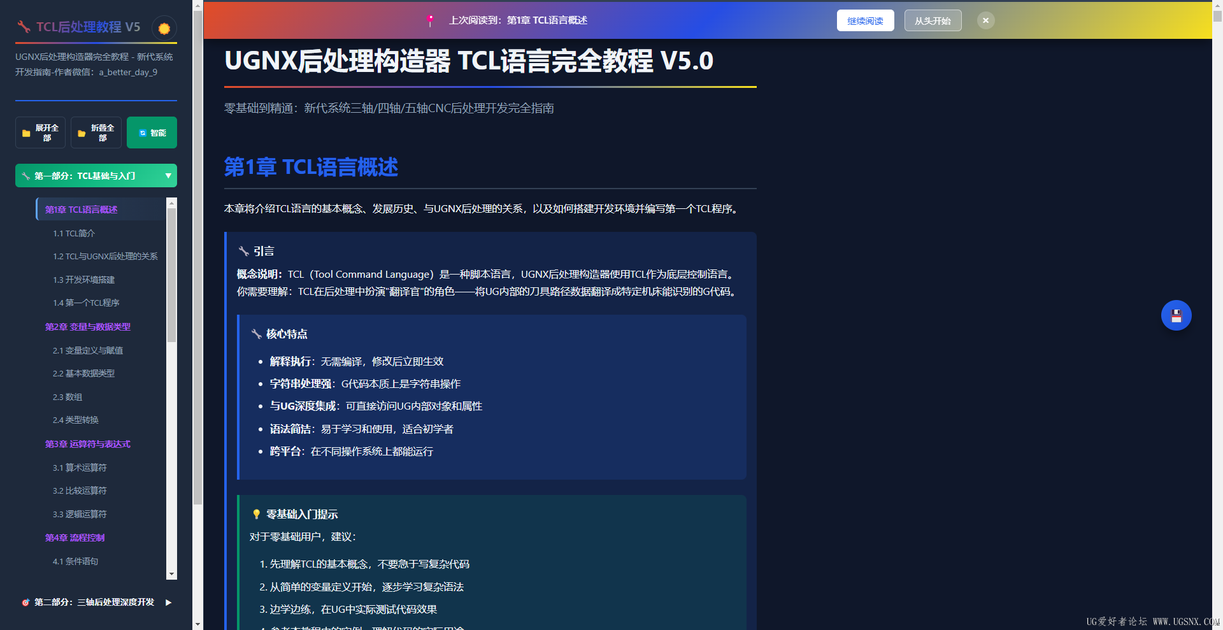1223x630 pixels.
Task: Click the page title UGNX后处理构造器 TCL语言完全教程
Action: (x=469, y=61)
